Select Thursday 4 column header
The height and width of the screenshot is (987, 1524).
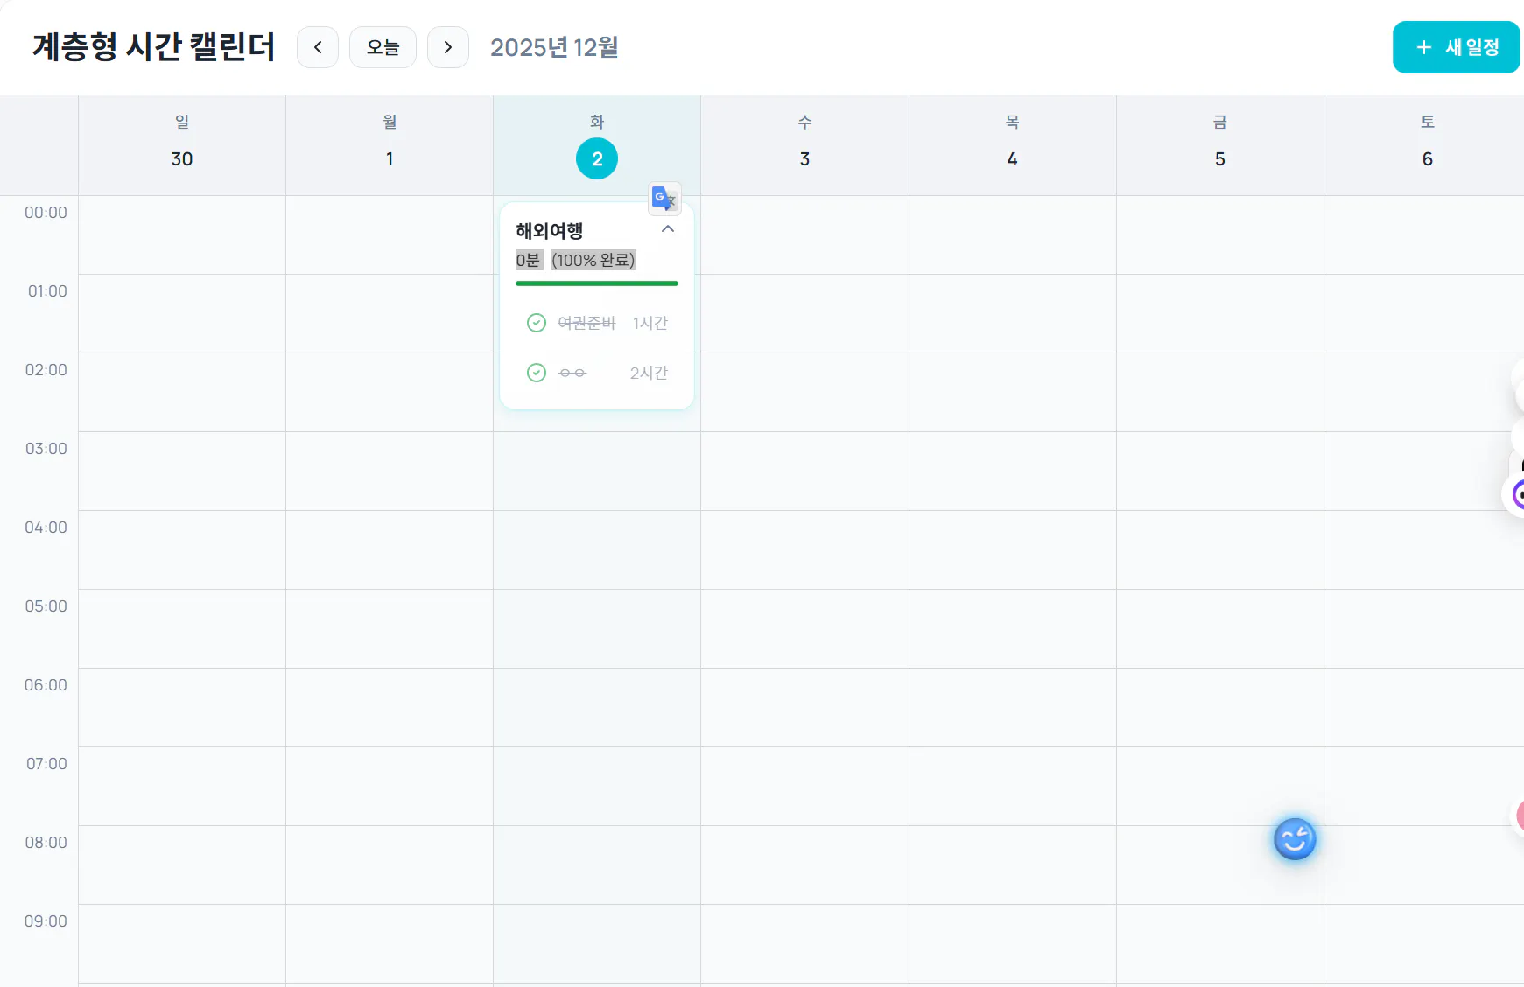point(1013,145)
